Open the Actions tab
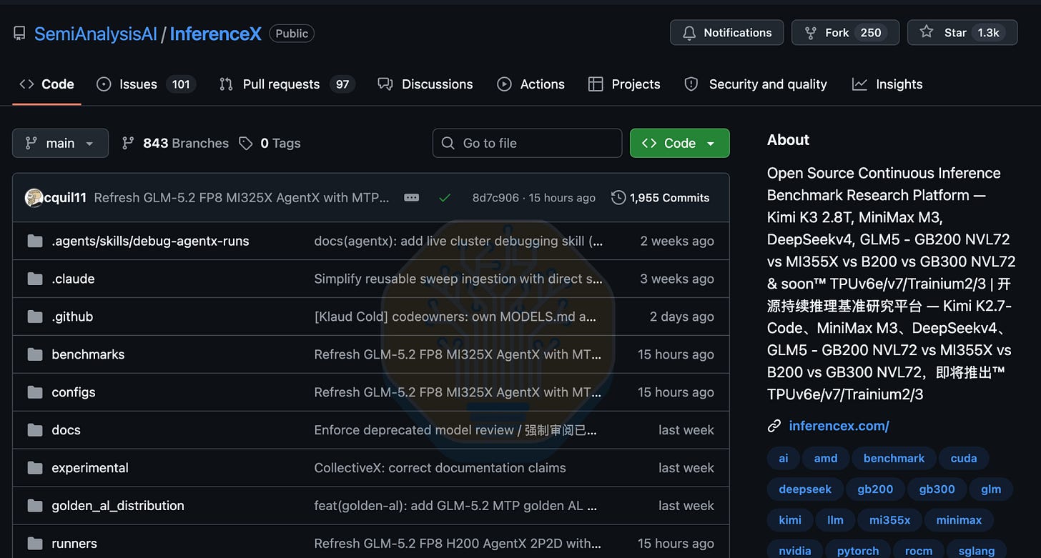The image size is (1041, 558). coord(531,84)
